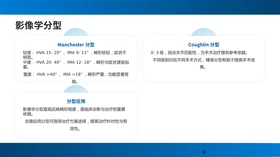The image size is (280, 157).
Task: Select the Coughlin 分型 heading
Action: tap(204, 45)
